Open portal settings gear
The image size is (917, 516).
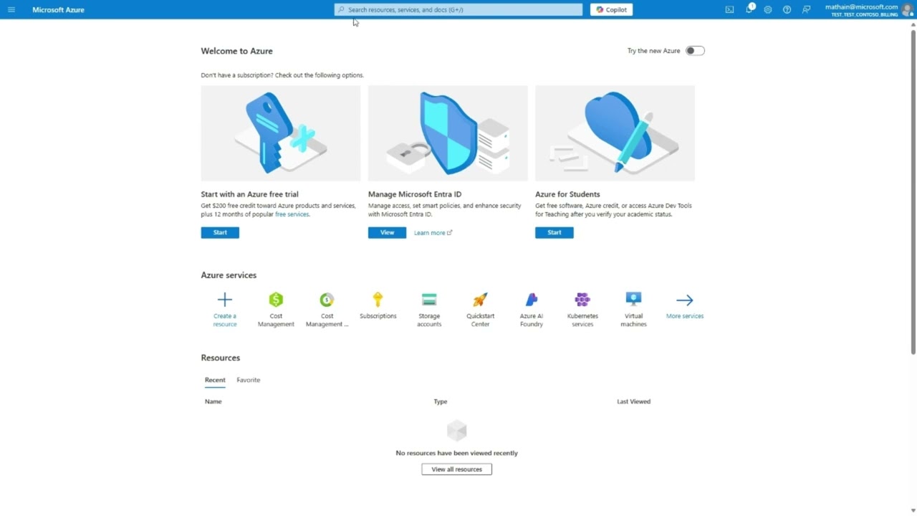tap(768, 9)
